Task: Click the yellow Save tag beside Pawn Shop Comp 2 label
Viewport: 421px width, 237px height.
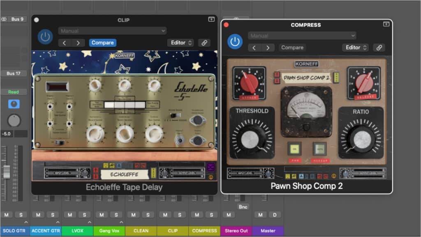Action: pyautogui.click(x=336, y=78)
